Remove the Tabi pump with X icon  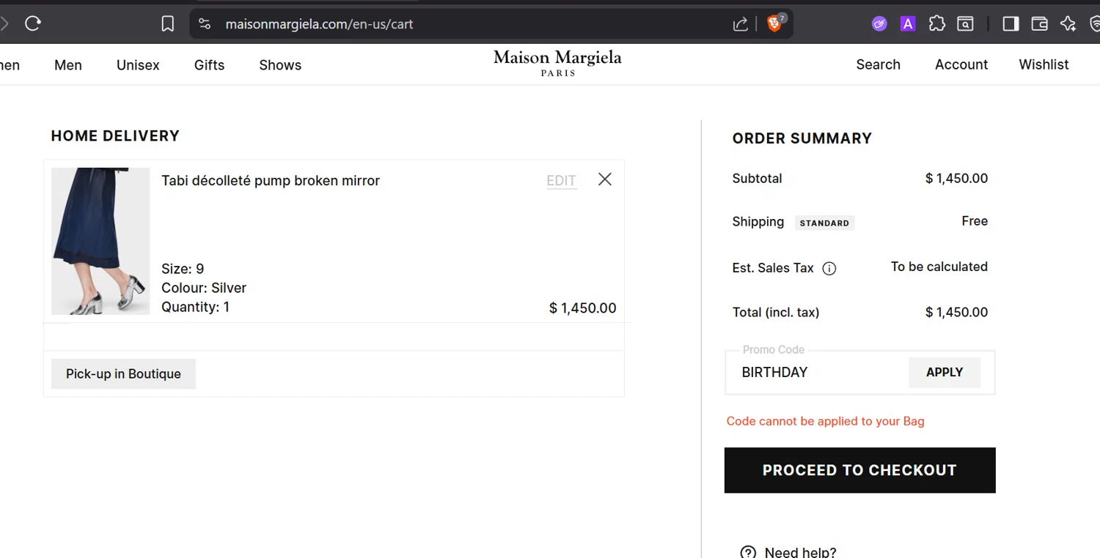(x=605, y=179)
